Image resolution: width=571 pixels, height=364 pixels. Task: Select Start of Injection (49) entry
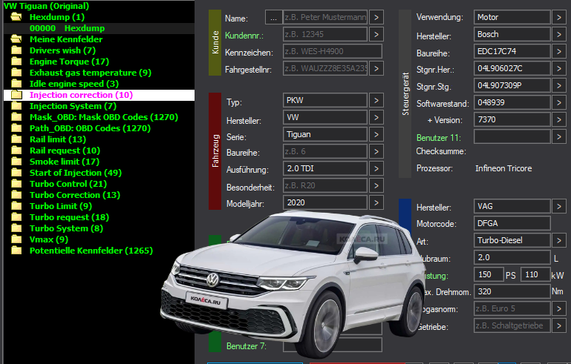[76, 173]
